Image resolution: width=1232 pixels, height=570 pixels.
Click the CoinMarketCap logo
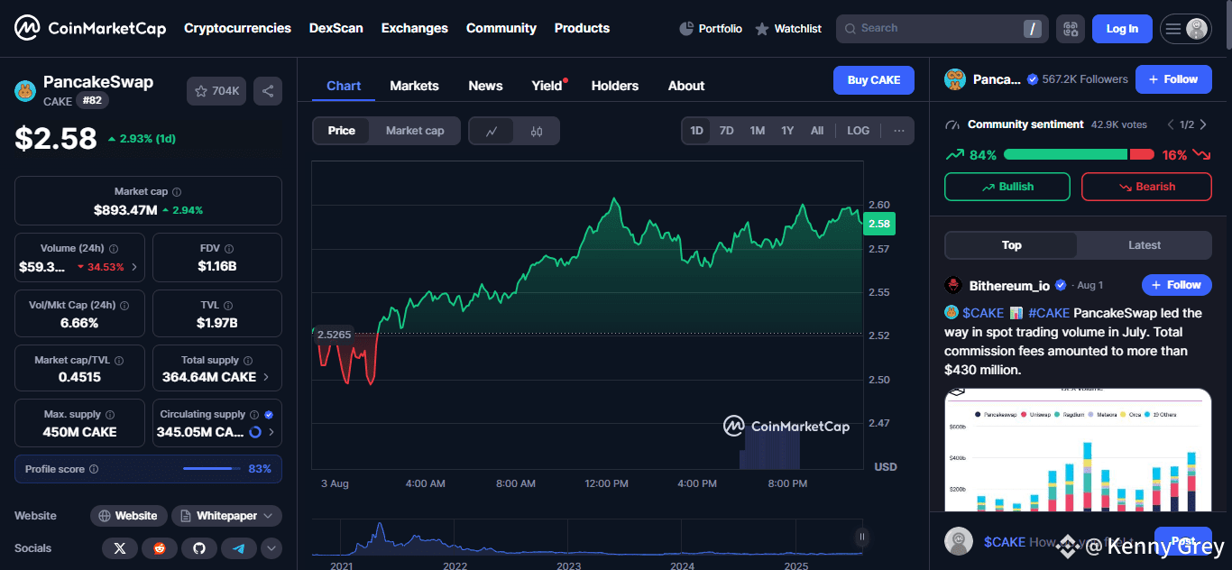tap(90, 28)
